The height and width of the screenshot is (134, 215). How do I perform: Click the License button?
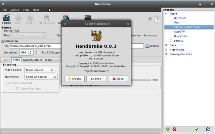[x=96, y=79]
